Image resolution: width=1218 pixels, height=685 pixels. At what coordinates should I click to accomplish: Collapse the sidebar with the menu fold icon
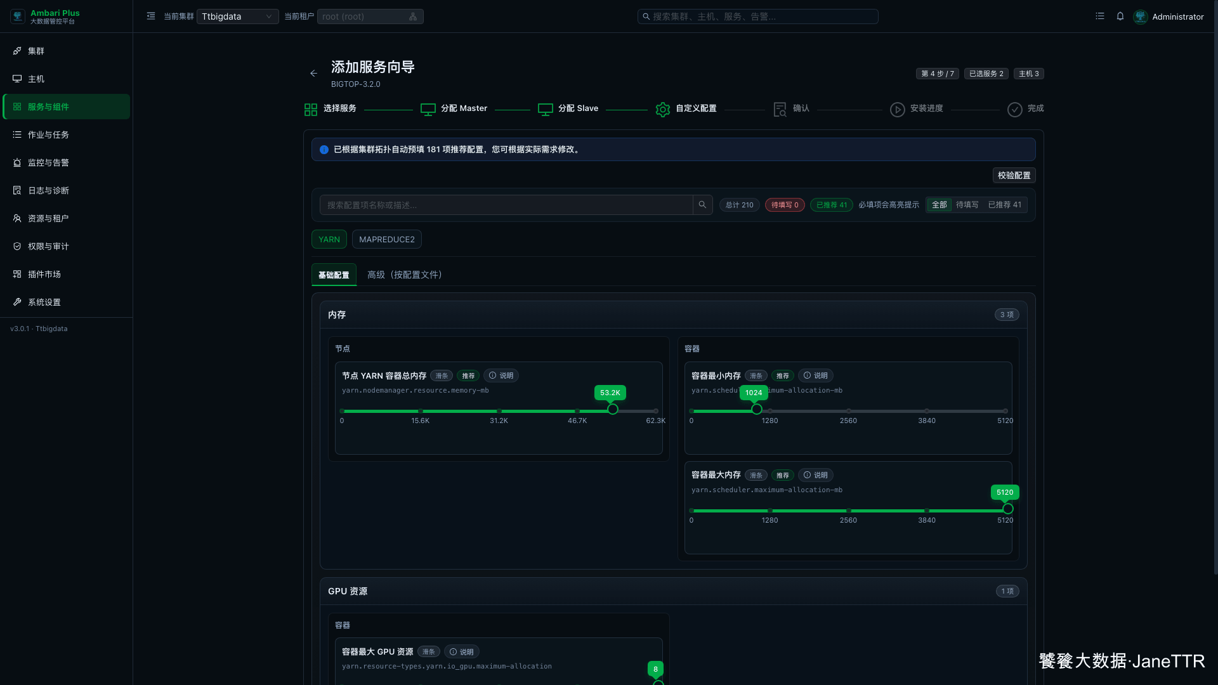[151, 16]
